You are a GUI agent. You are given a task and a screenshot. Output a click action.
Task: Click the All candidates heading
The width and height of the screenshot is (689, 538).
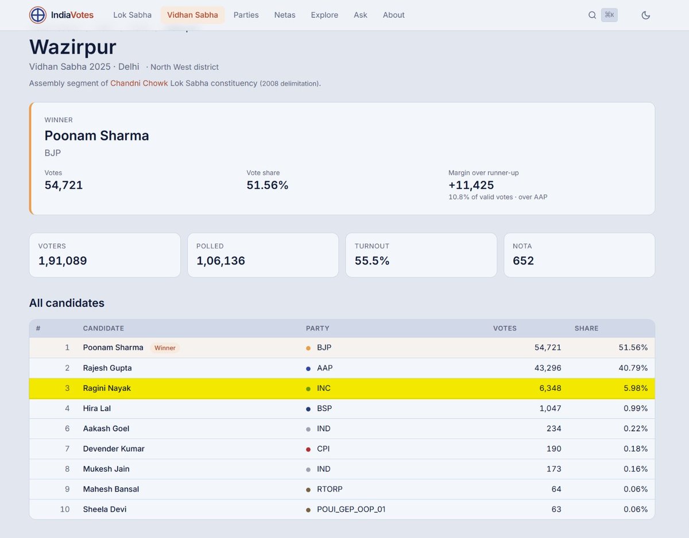[67, 303]
